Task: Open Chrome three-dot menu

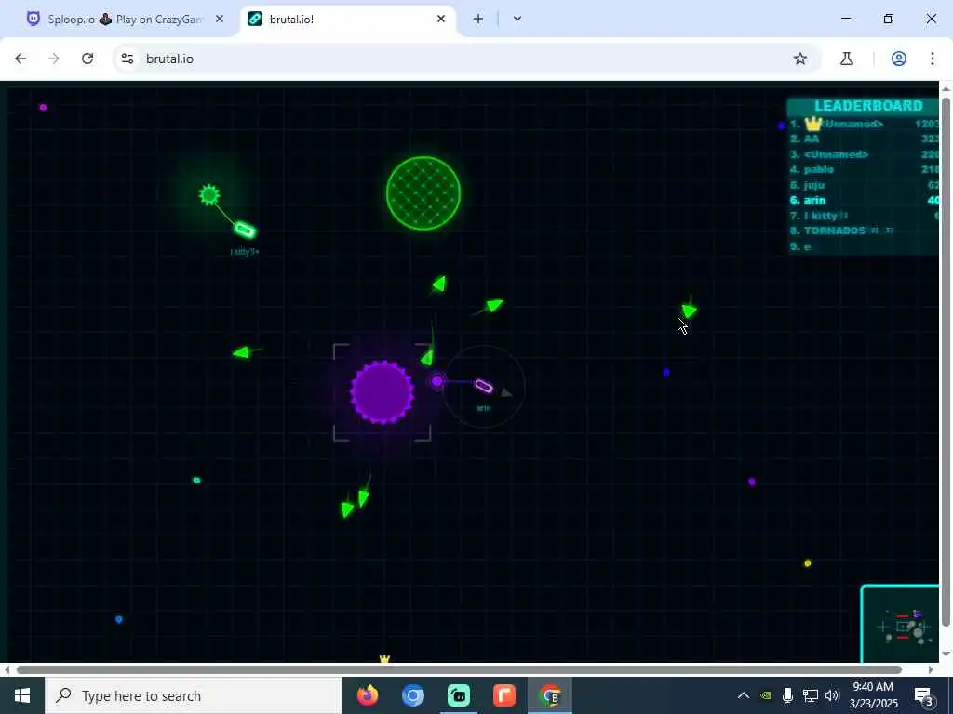Action: 933,59
